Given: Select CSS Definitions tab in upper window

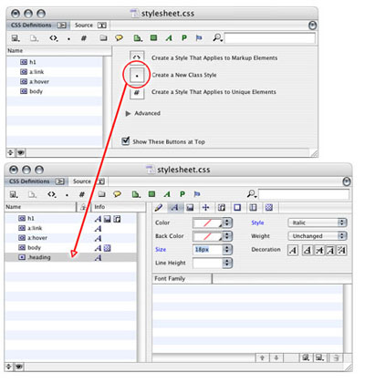Looking at the screenshot, I should [x=38, y=26].
